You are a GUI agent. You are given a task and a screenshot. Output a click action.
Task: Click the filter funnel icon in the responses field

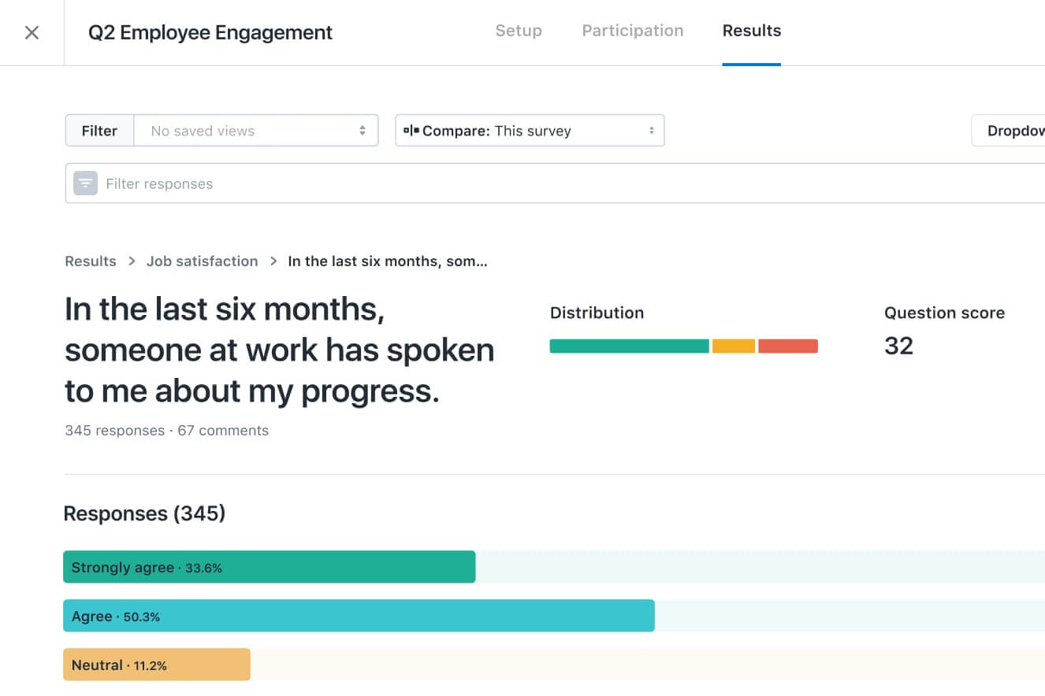point(84,183)
